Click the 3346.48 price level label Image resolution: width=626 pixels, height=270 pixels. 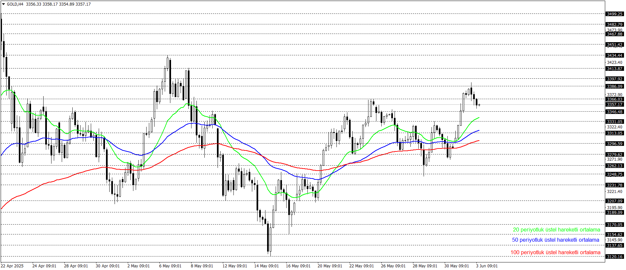point(614,112)
